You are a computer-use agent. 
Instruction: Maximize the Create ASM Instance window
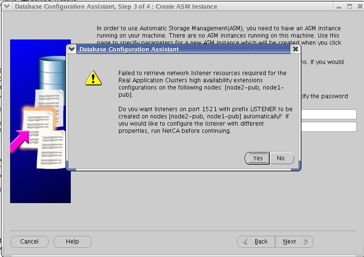pos(349,7)
